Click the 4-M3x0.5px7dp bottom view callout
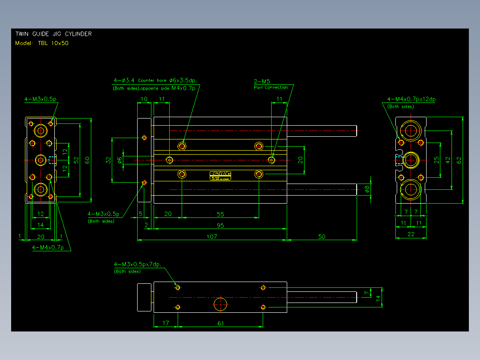 [x=138, y=264]
